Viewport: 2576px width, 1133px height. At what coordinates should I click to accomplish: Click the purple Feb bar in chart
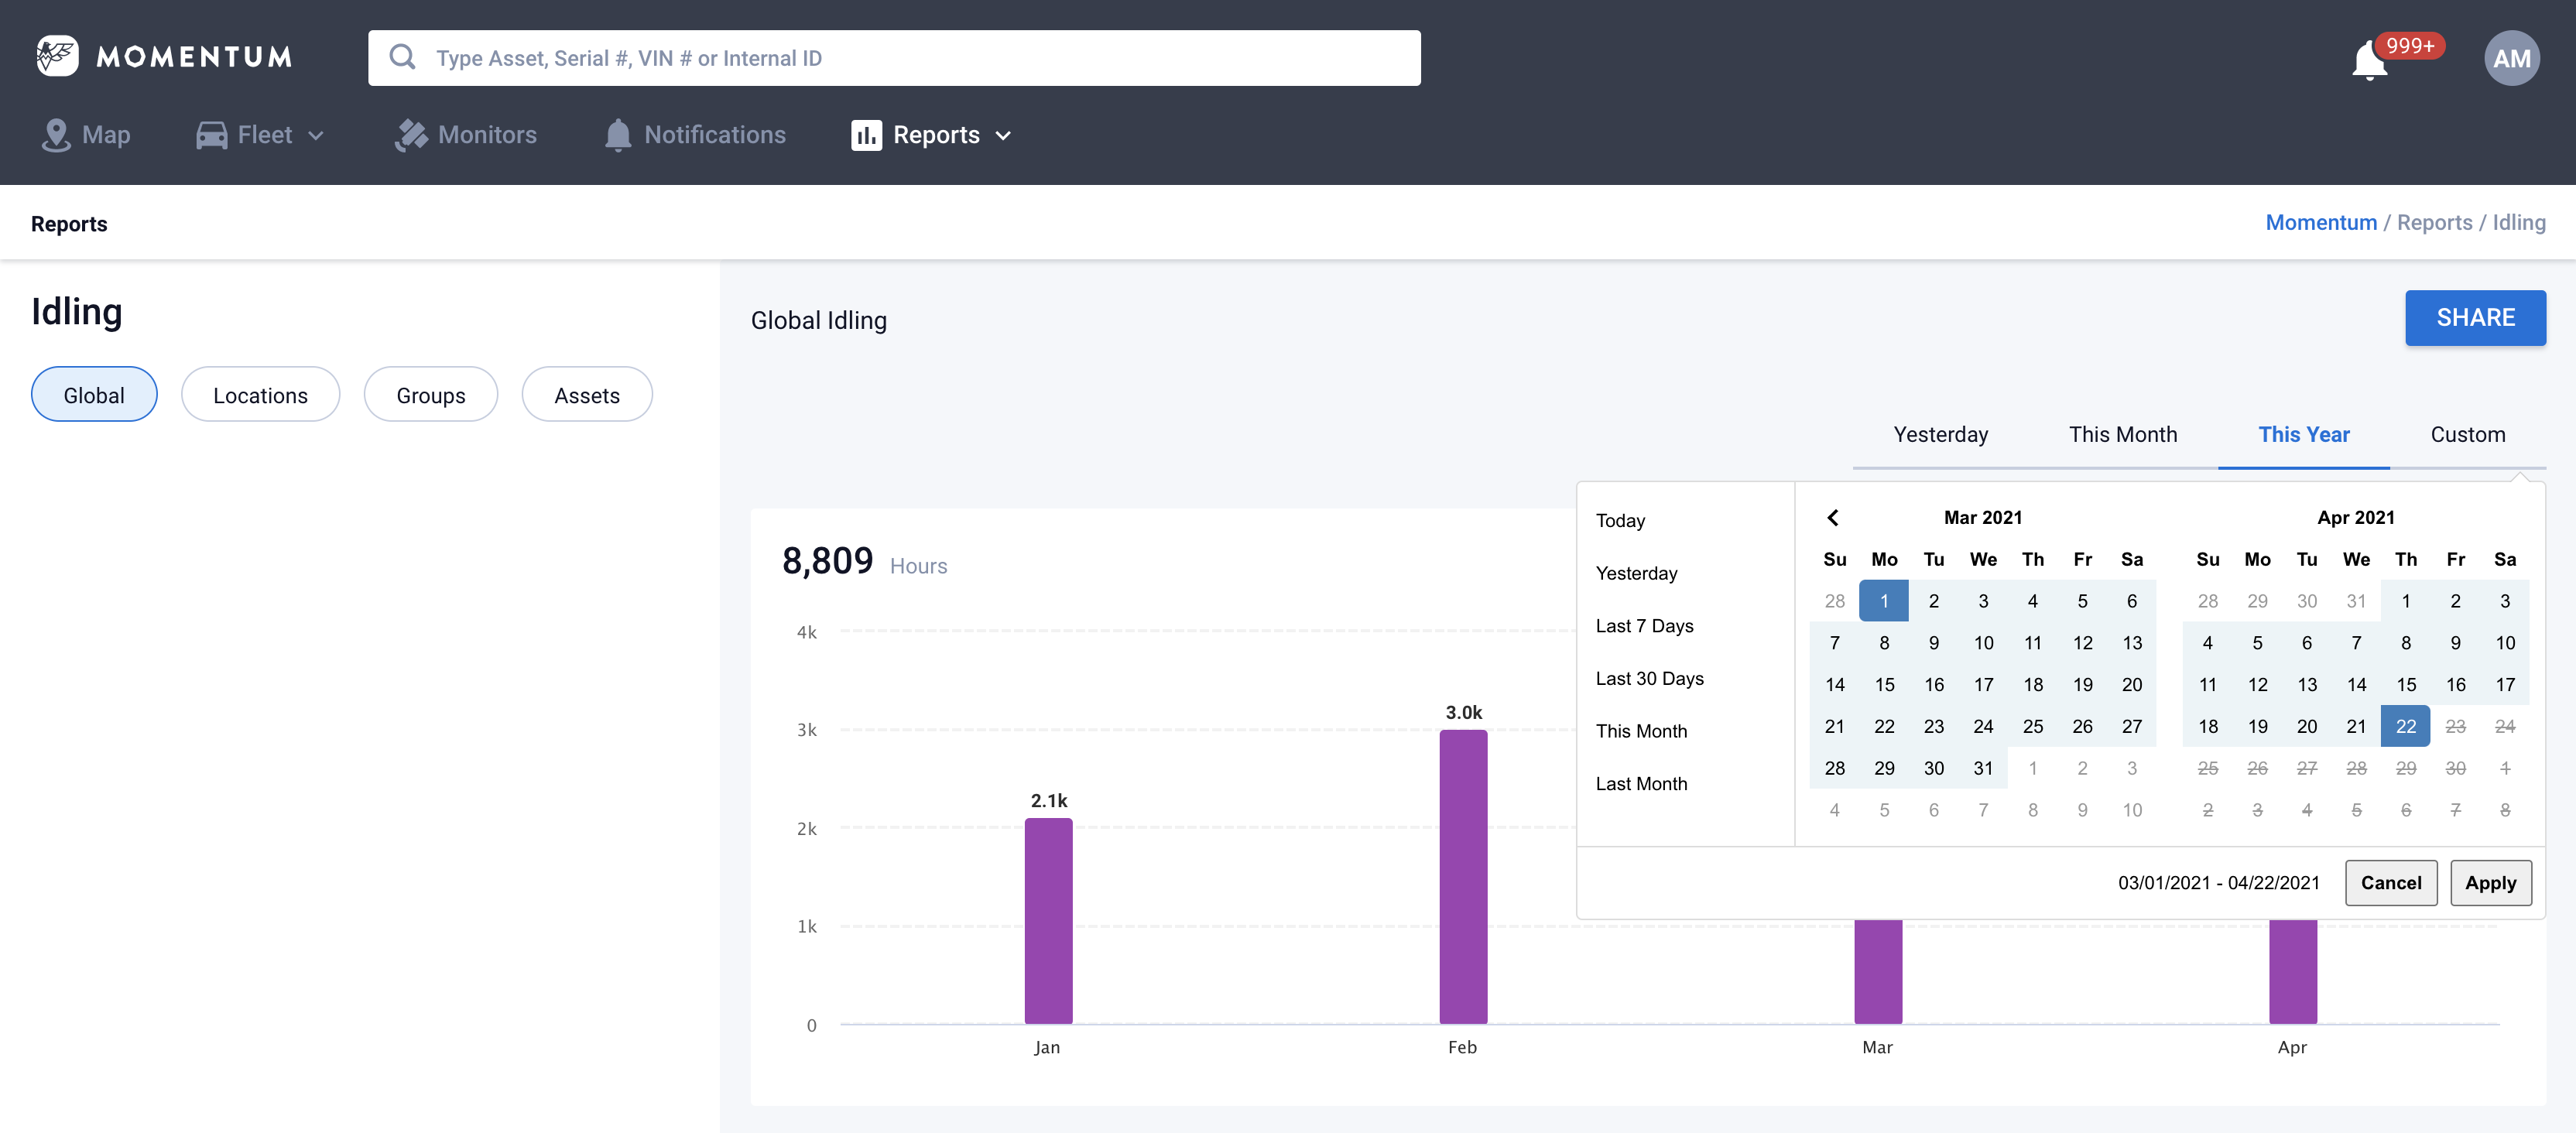pos(1462,876)
